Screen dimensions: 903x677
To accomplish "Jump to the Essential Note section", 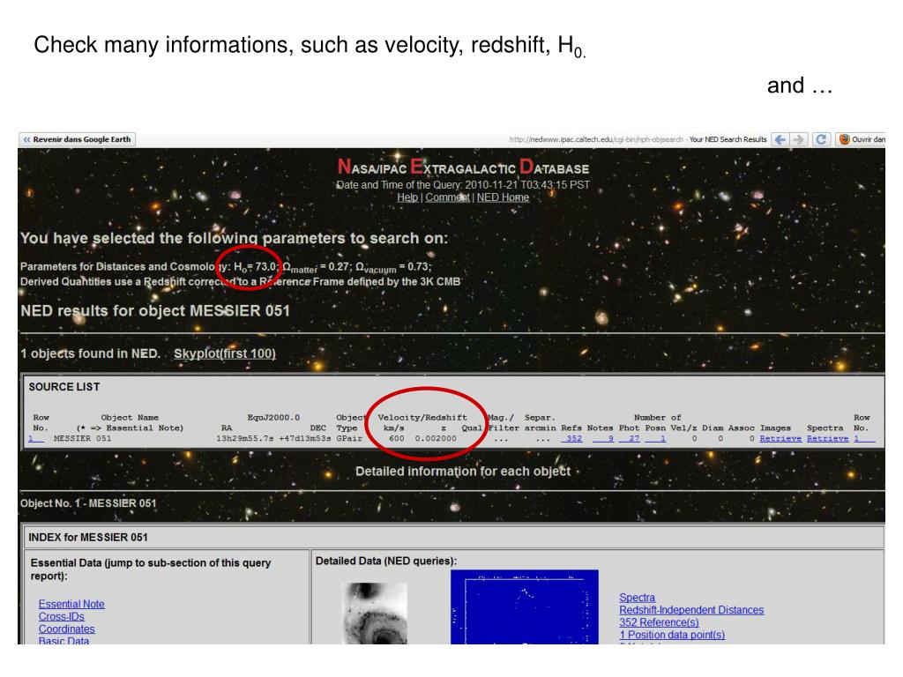I will pos(71,604).
